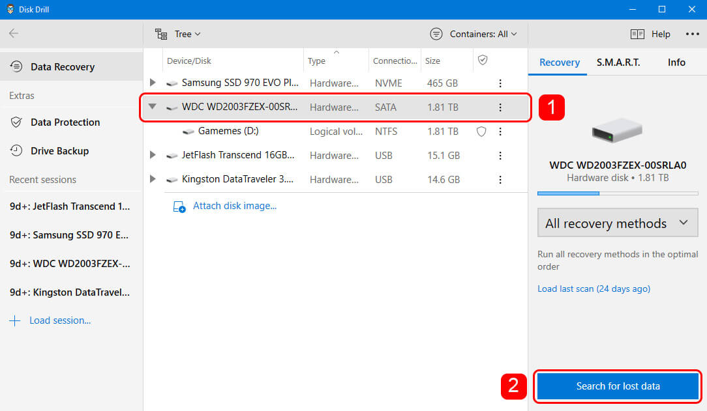Screen dimensions: 707x411
Task: Select the JetFlash Transcend 16GB row name
Action: [238, 155]
